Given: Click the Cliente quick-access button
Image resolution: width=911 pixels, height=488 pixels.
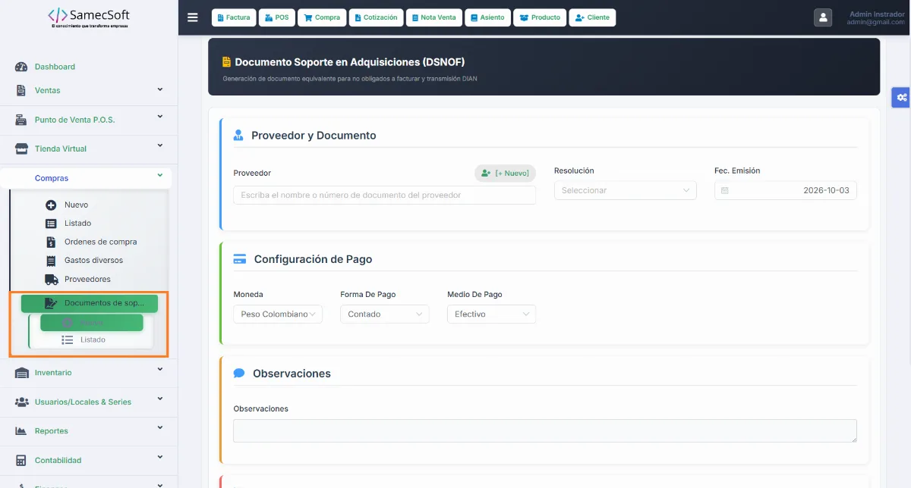Looking at the screenshot, I should coord(592,17).
